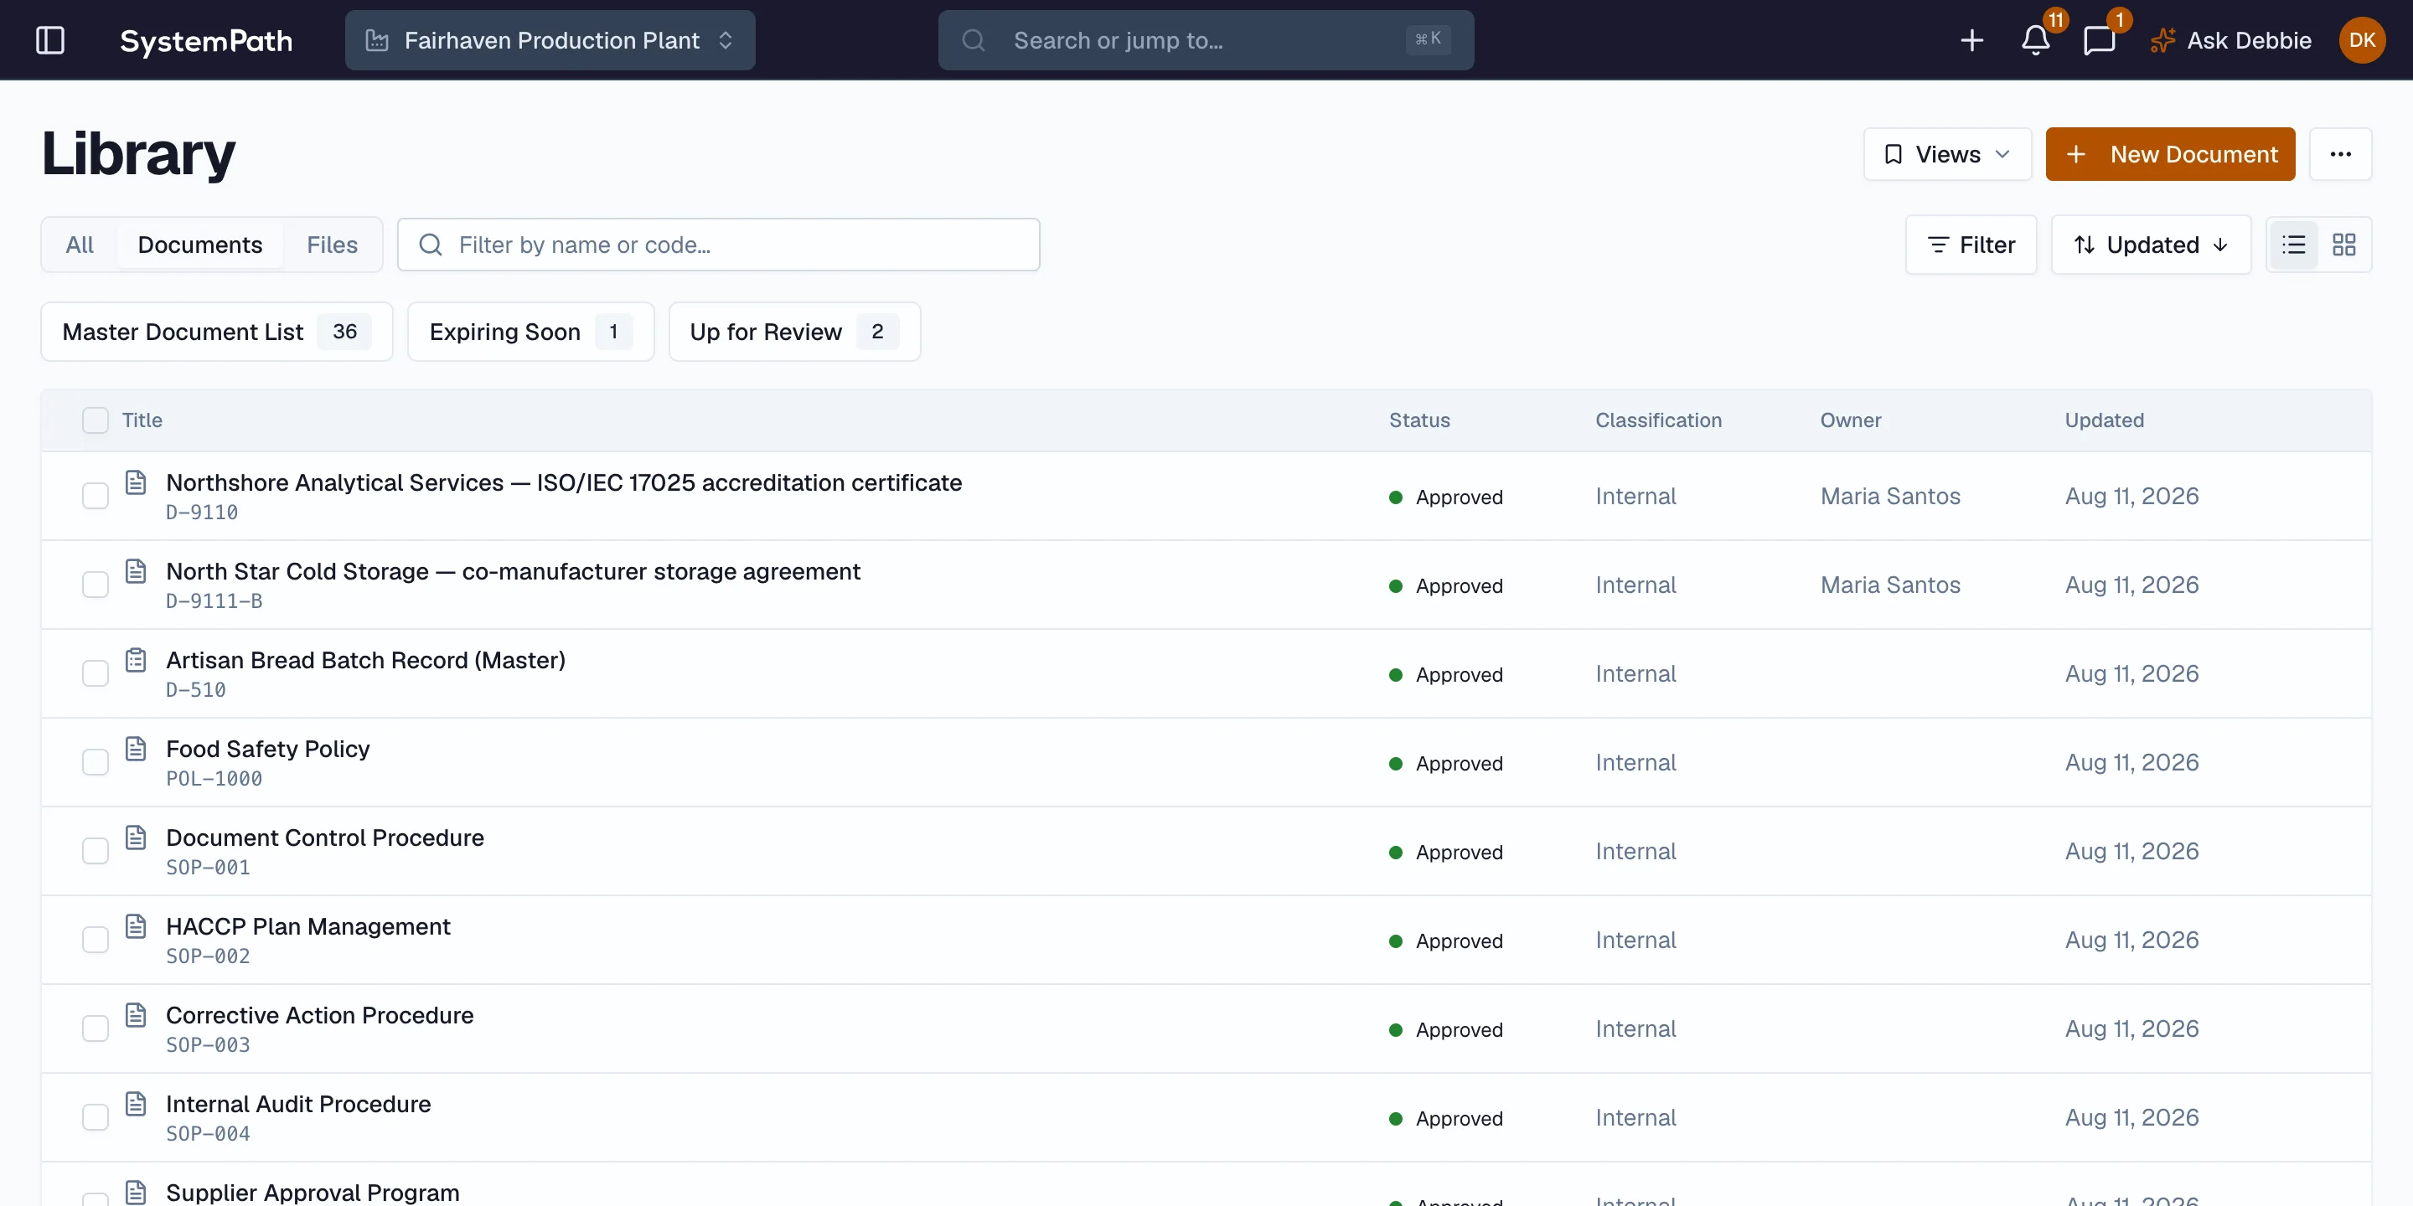Check the Northshore Analytical Services row
2413x1206 pixels.
(x=96, y=497)
